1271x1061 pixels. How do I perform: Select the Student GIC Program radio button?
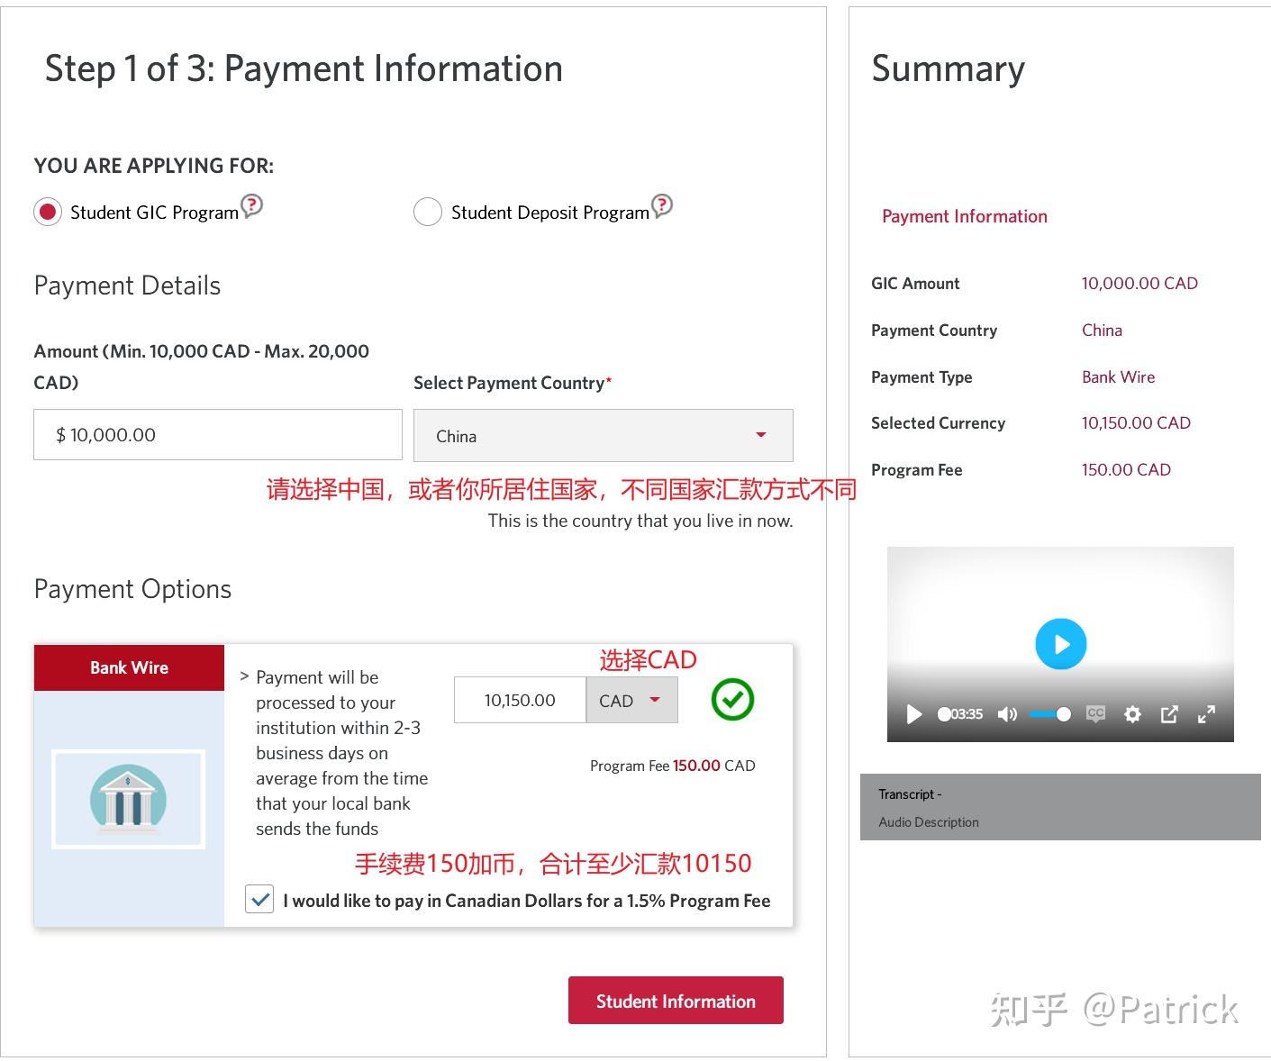(x=48, y=211)
